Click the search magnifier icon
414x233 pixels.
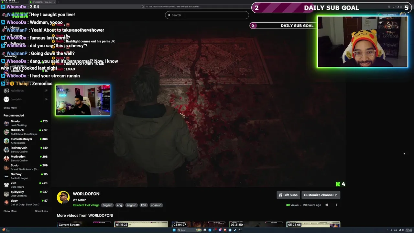(169, 15)
